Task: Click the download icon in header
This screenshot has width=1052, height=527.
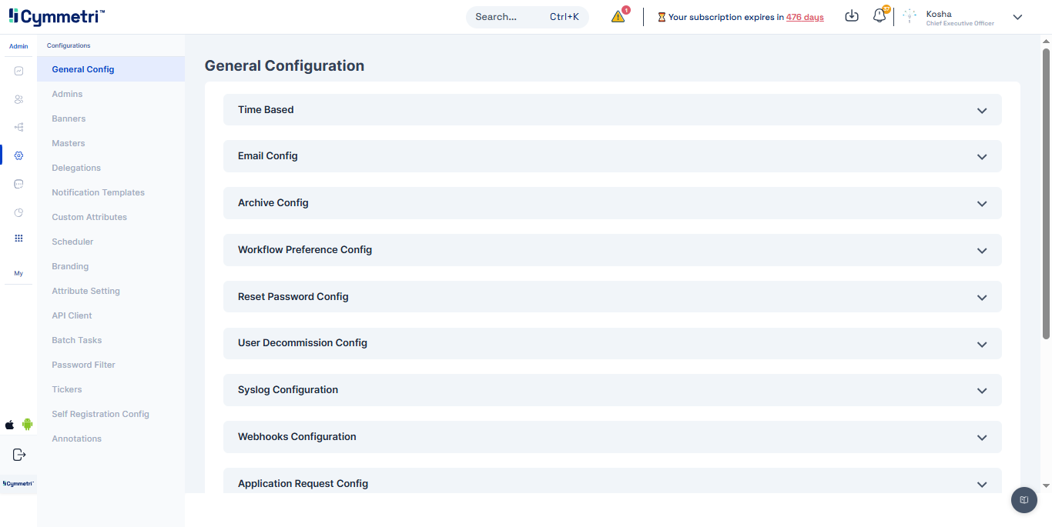Action: click(851, 16)
